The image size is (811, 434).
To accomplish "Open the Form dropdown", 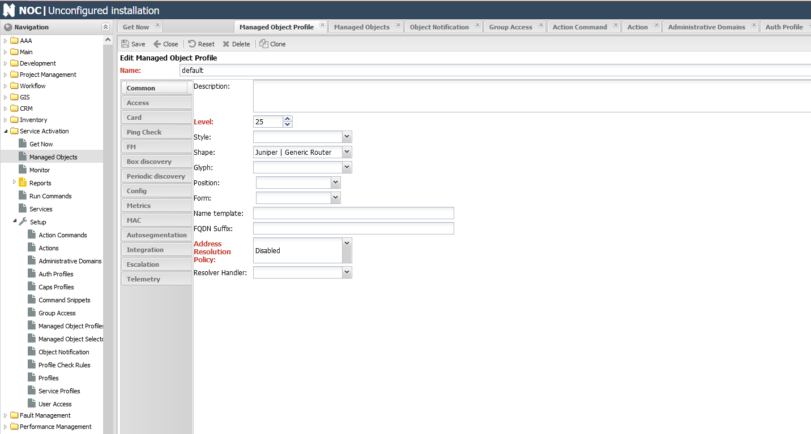I will coord(336,198).
